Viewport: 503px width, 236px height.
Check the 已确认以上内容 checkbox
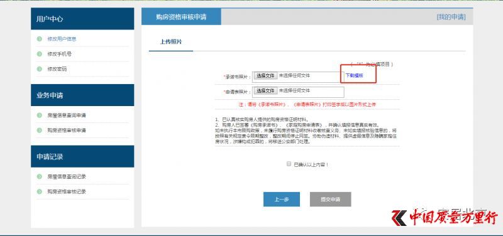point(289,164)
